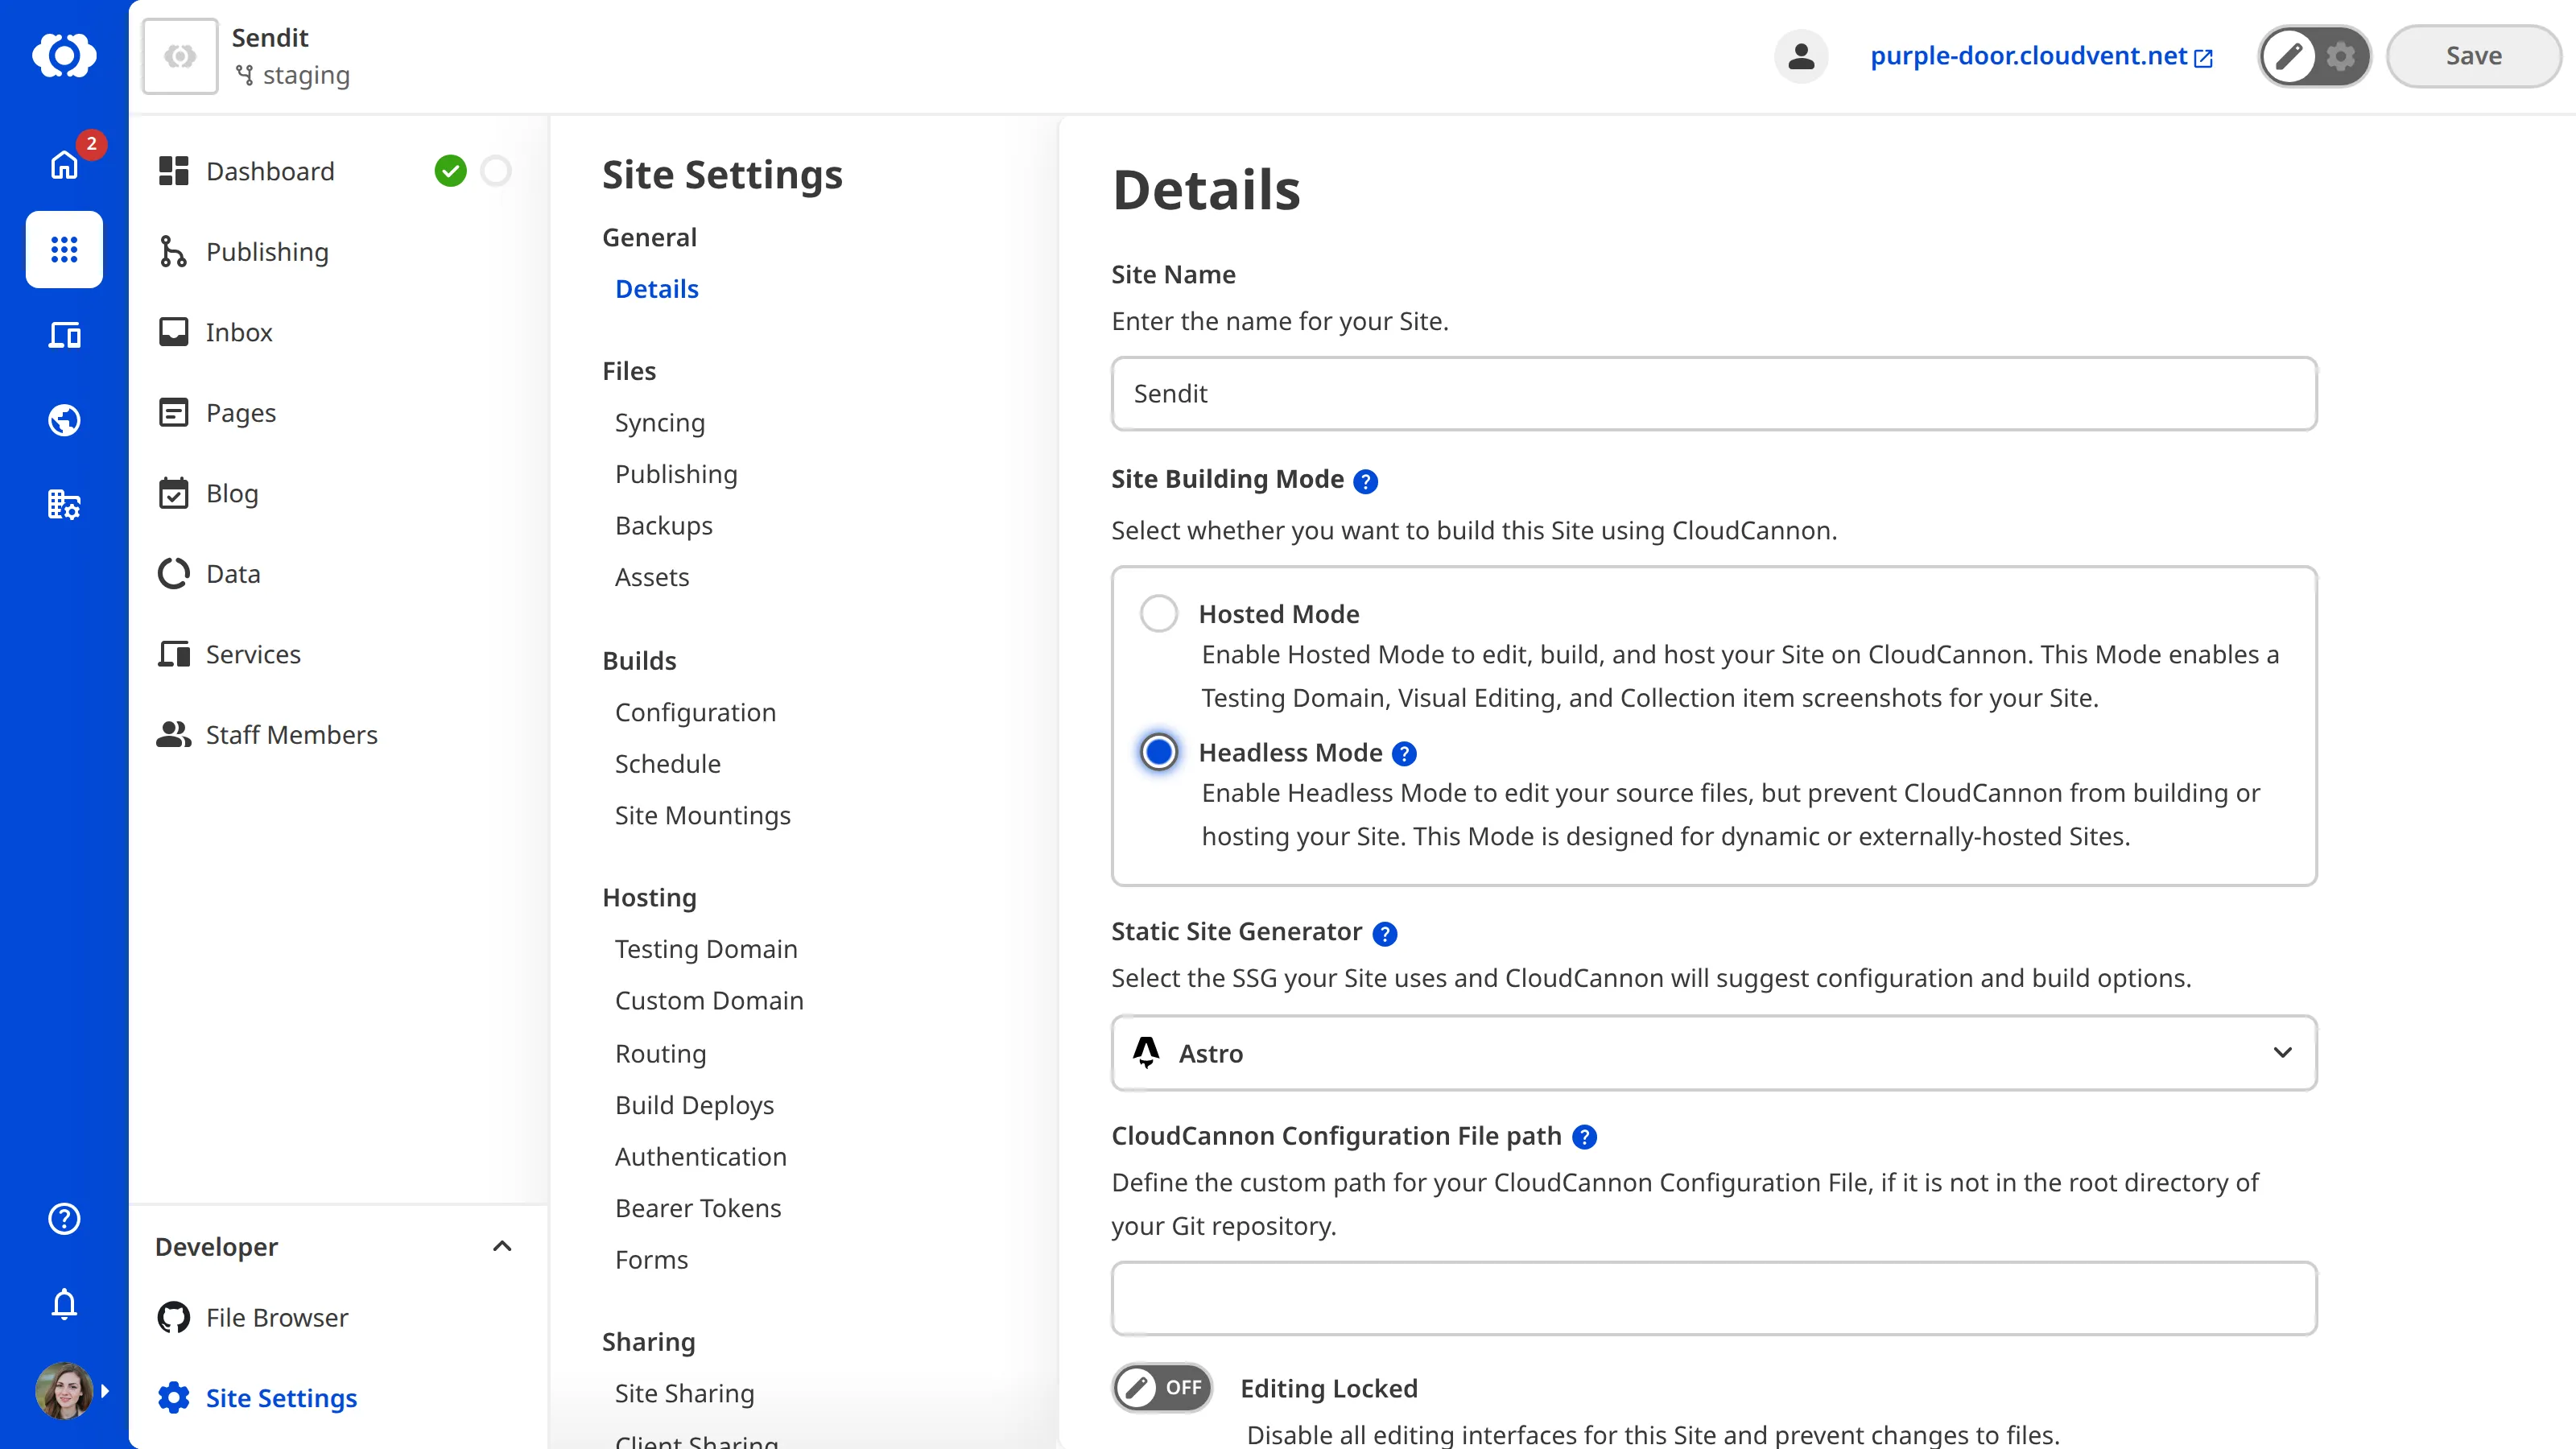Viewport: 2576px width, 1449px height.
Task: Open build Configuration settings
Action: (695, 712)
